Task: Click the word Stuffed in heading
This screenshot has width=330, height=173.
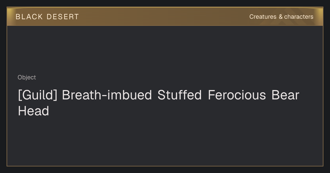Action: click(179, 95)
